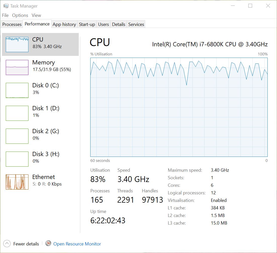Switch to the Processes tab
The height and width of the screenshot is (253, 277).
click(12, 24)
